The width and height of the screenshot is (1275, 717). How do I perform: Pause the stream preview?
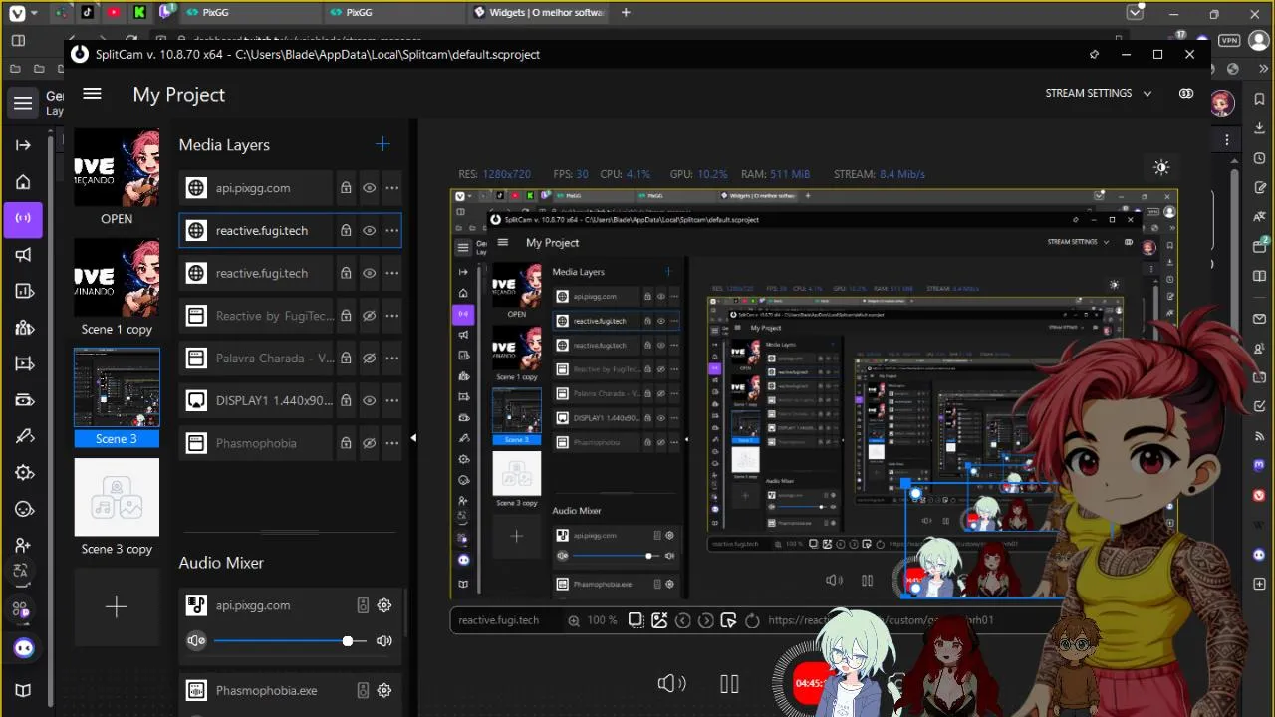[729, 683]
